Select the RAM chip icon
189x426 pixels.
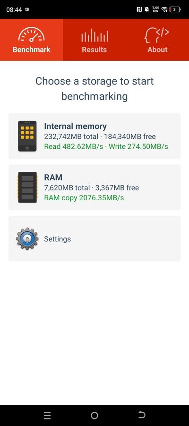[27, 187]
